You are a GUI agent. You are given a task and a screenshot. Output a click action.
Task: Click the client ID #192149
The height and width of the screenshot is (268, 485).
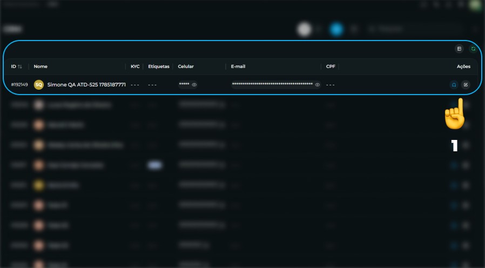tap(19, 85)
